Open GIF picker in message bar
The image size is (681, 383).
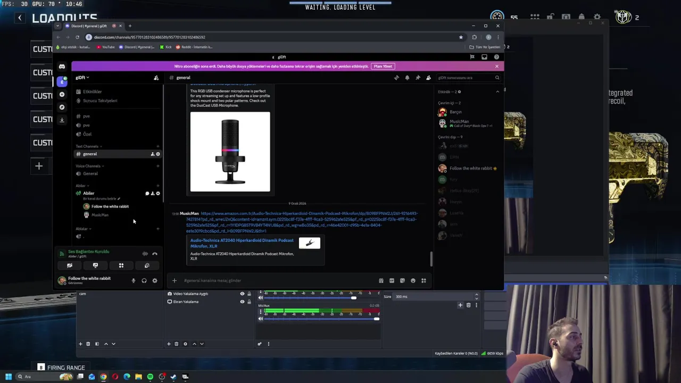click(x=392, y=281)
